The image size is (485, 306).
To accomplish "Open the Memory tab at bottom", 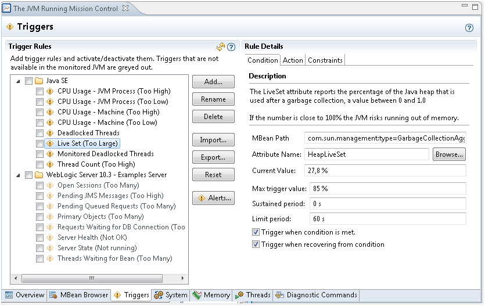I will point(211,295).
